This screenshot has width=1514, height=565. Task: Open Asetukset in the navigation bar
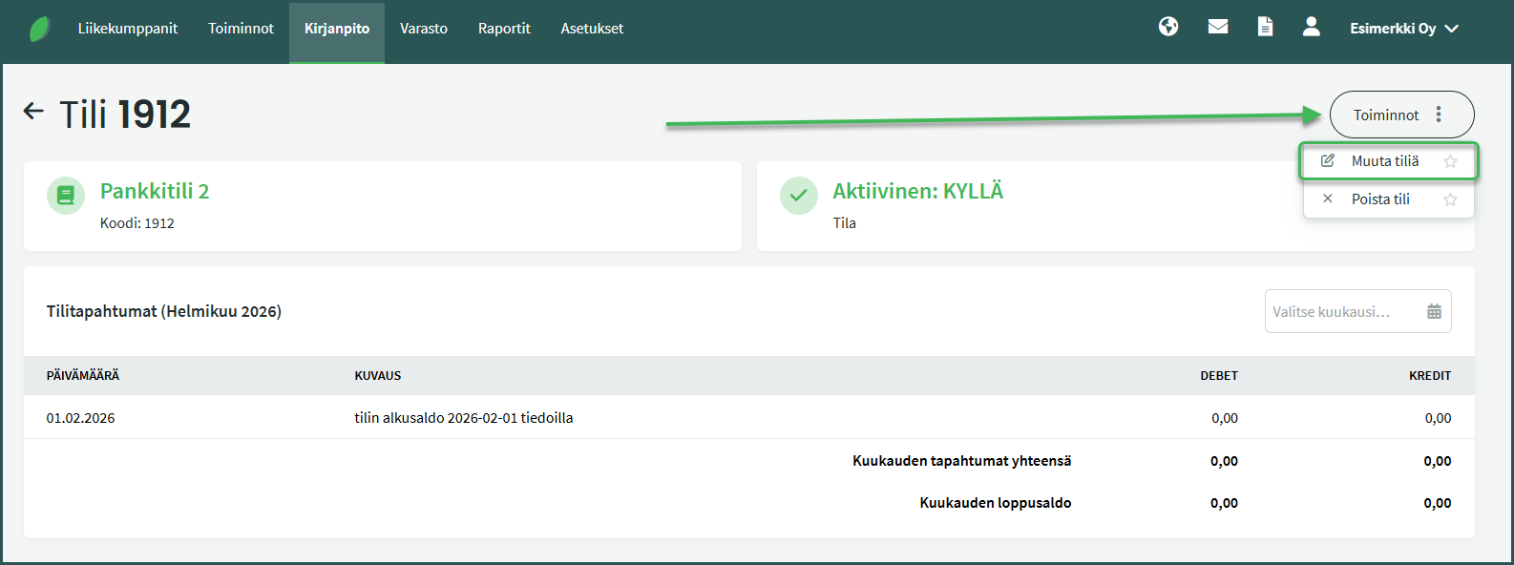tap(592, 29)
